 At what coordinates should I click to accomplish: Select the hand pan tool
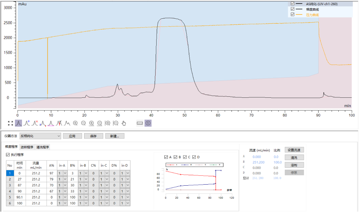[124, 123]
